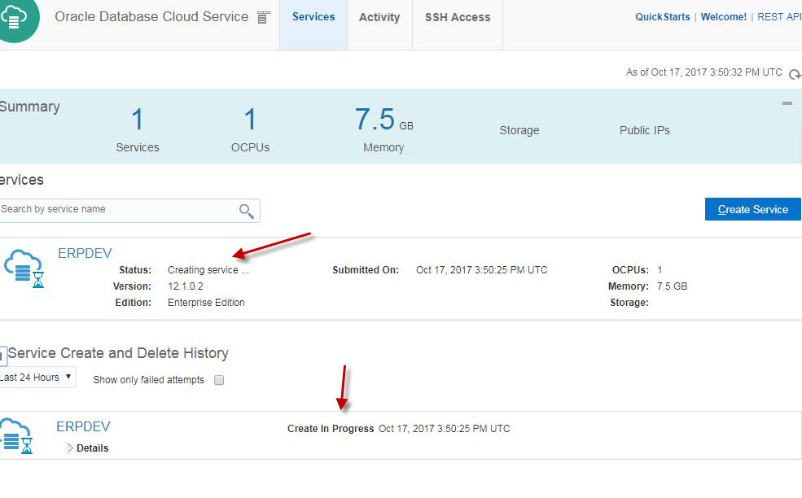The width and height of the screenshot is (802, 498).
Task: Click the ERPDEV cloud icon in history section
Action: (x=17, y=435)
